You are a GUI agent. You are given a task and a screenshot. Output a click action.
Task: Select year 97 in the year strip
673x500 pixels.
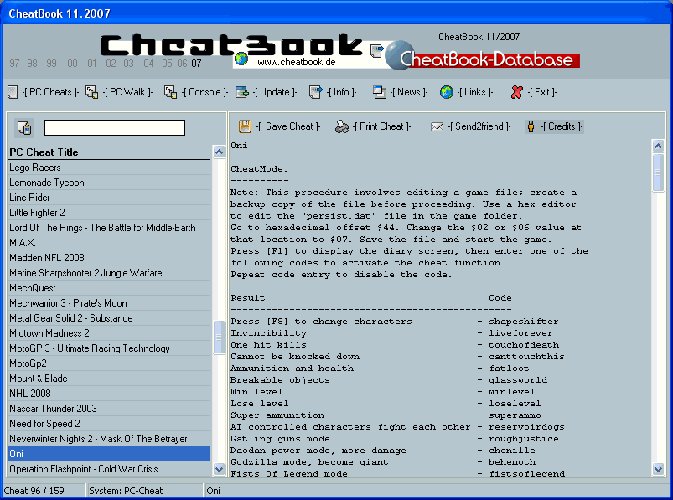click(x=14, y=64)
